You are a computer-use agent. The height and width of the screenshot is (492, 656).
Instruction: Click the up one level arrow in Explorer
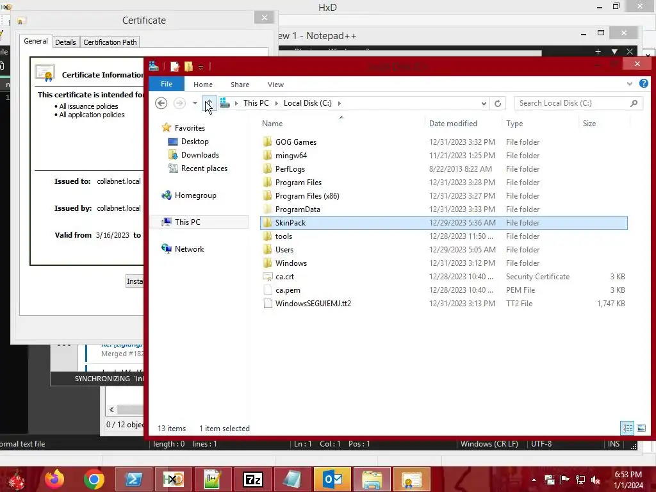(x=209, y=103)
